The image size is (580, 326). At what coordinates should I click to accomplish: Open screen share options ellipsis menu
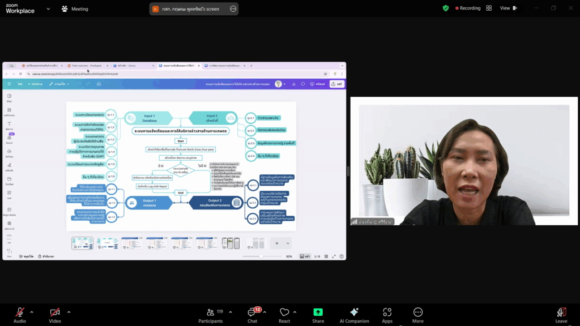pos(233,9)
